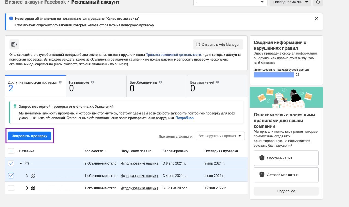This screenshot has height=207, width=349.
Task: Open the 'Дискриминация' policy card
Action: (x=286, y=158)
